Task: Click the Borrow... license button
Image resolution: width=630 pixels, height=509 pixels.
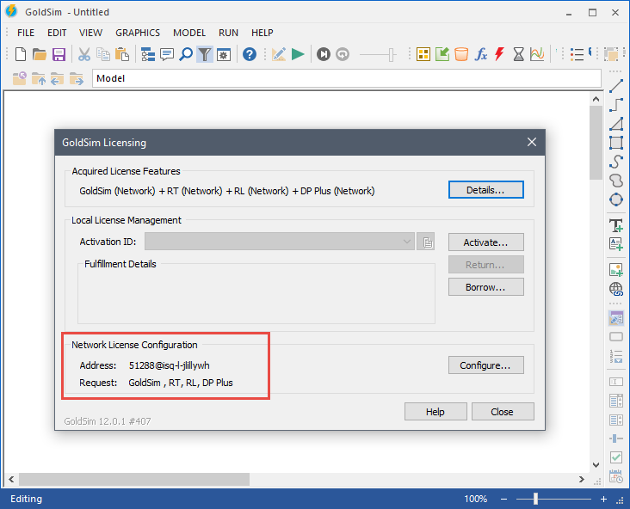Action: tap(485, 287)
